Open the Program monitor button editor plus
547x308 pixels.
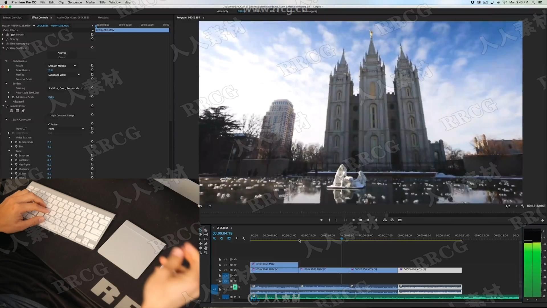[542, 220]
